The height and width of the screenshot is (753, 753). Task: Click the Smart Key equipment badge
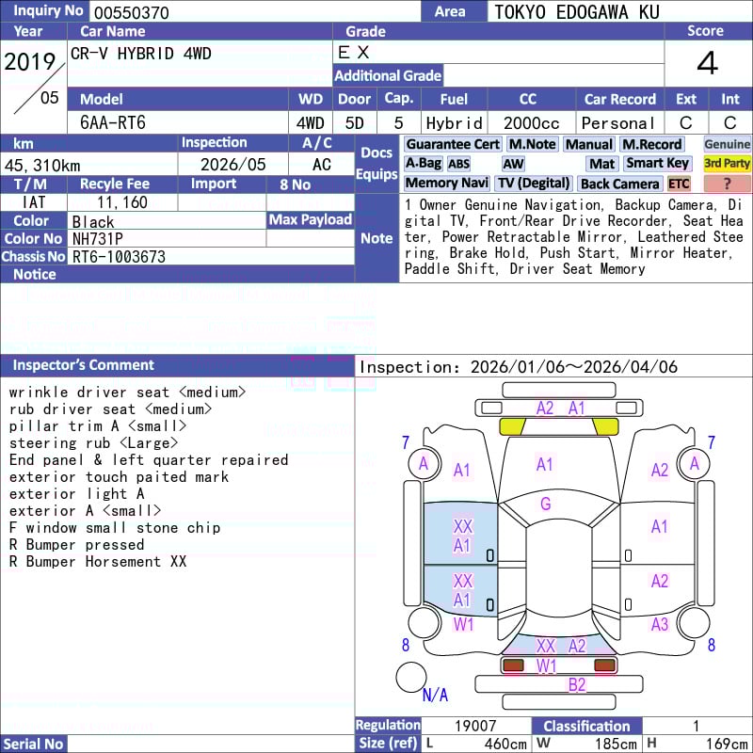[x=658, y=164]
